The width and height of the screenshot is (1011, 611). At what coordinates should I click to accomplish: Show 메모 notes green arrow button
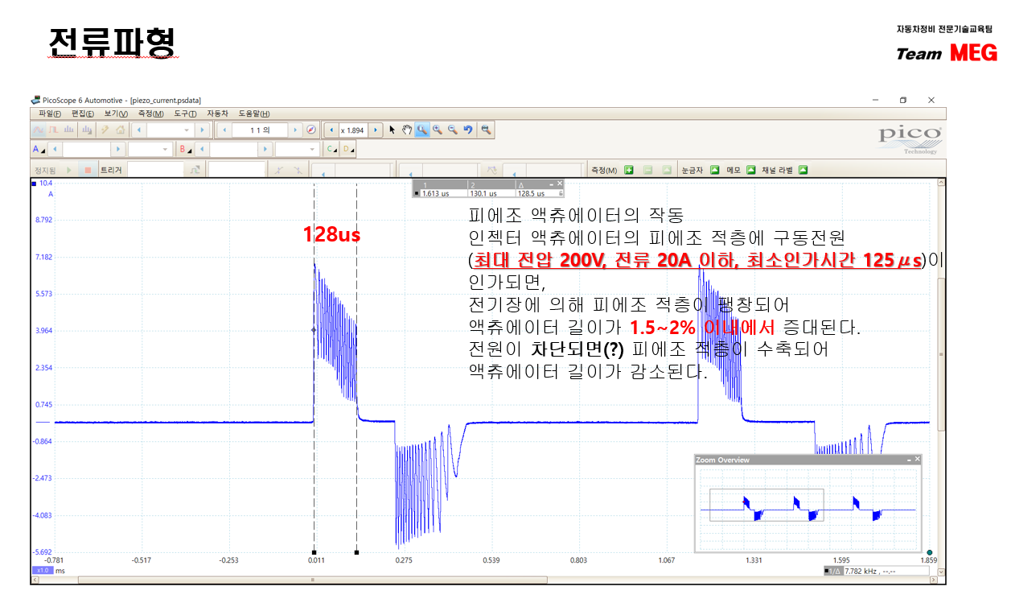(751, 170)
